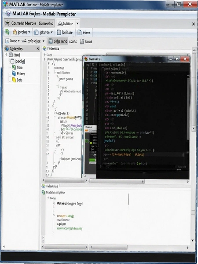Select the blue 'Poikes' item icon
Screen dimensions: 198x264
click(x=14, y=73)
